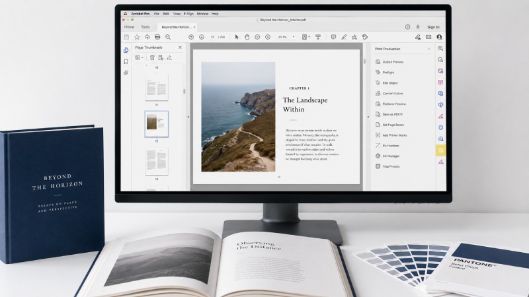Choose Save as PDF/X
Viewport: 529px width, 297px height.
(x=389, y=114)
